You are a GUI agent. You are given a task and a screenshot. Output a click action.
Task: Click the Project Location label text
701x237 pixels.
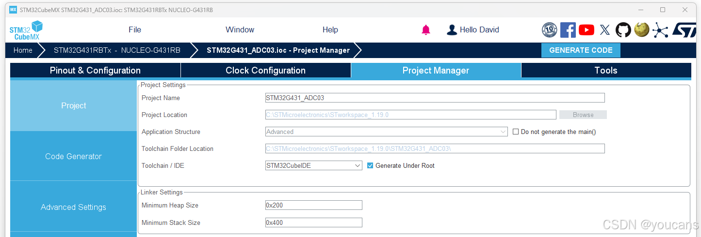164,115
